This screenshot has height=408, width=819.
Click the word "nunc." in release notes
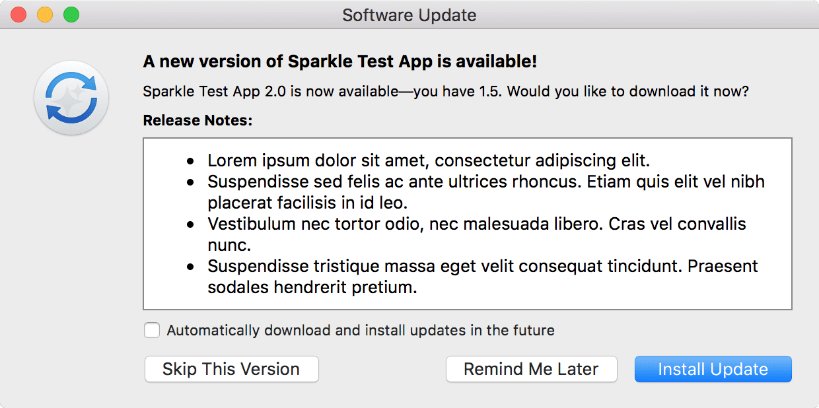229,245
